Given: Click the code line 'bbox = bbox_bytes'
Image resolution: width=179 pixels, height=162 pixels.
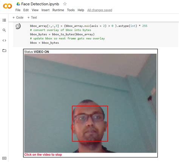Looking at the screenshot, I should coord(44,43).
